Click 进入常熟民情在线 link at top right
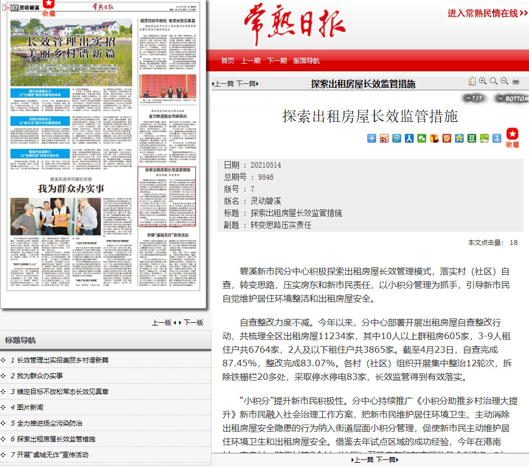Viewport: 529px width, 467px height. pyautogui.click(x=487, y=13)
